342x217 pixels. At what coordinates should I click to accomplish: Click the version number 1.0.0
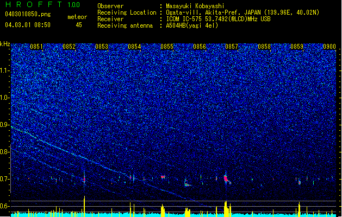73,5
